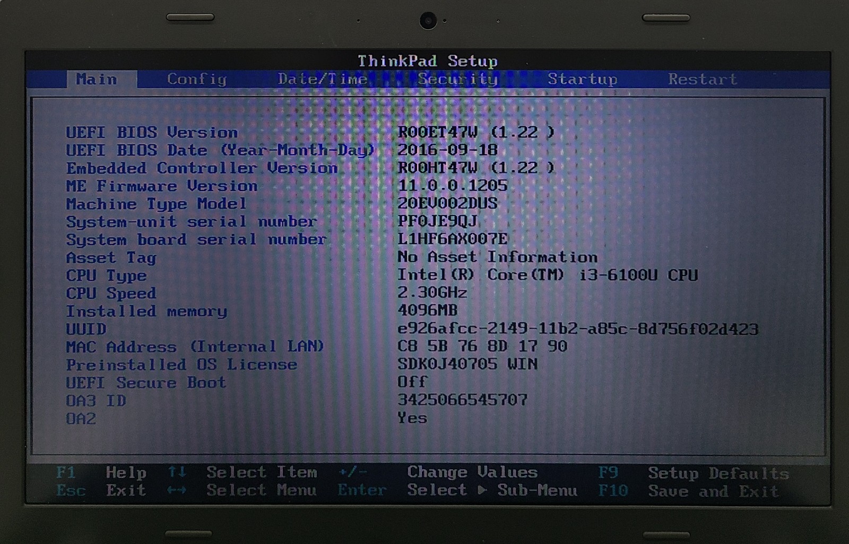The height and width of the screenshot is (544, 849).
Task: Select the CPU Speed label
Action: tap(111, 293)
